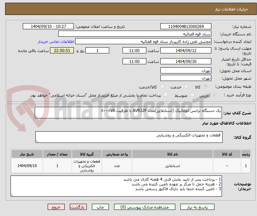Click the جزئیات اطلاعات نیاز page title

(231, 9)
